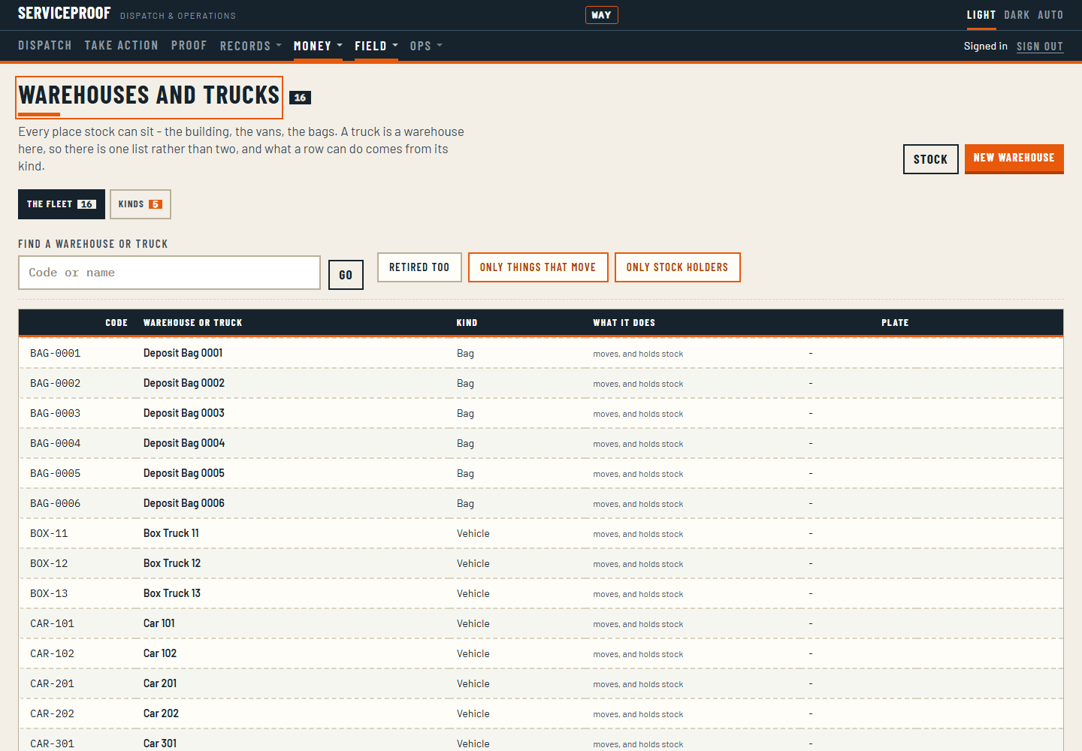This screenshot has width=1082, height=751.
Task: Open the Stock button
Action: click(930, 159)
